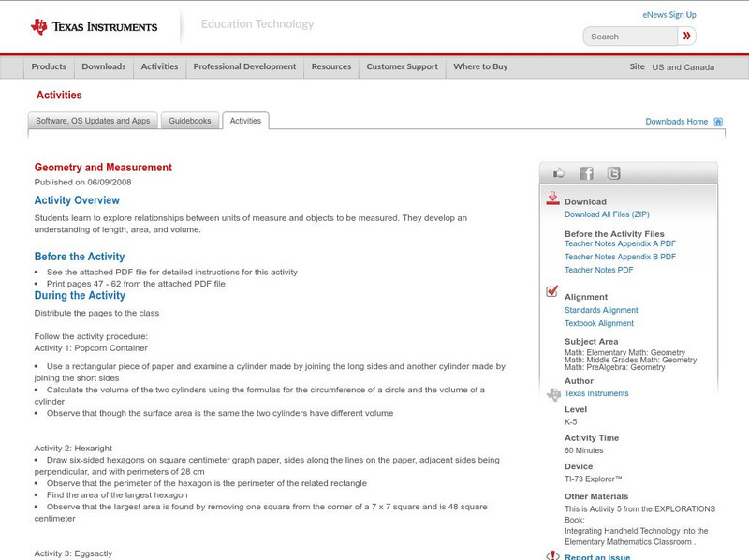The image size is (749, 560).
Task: Click the '60 Minutes' activity time value
Action: coord(583,450)
